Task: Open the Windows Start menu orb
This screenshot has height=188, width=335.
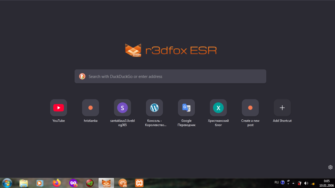Action: (x=7, y=183)
